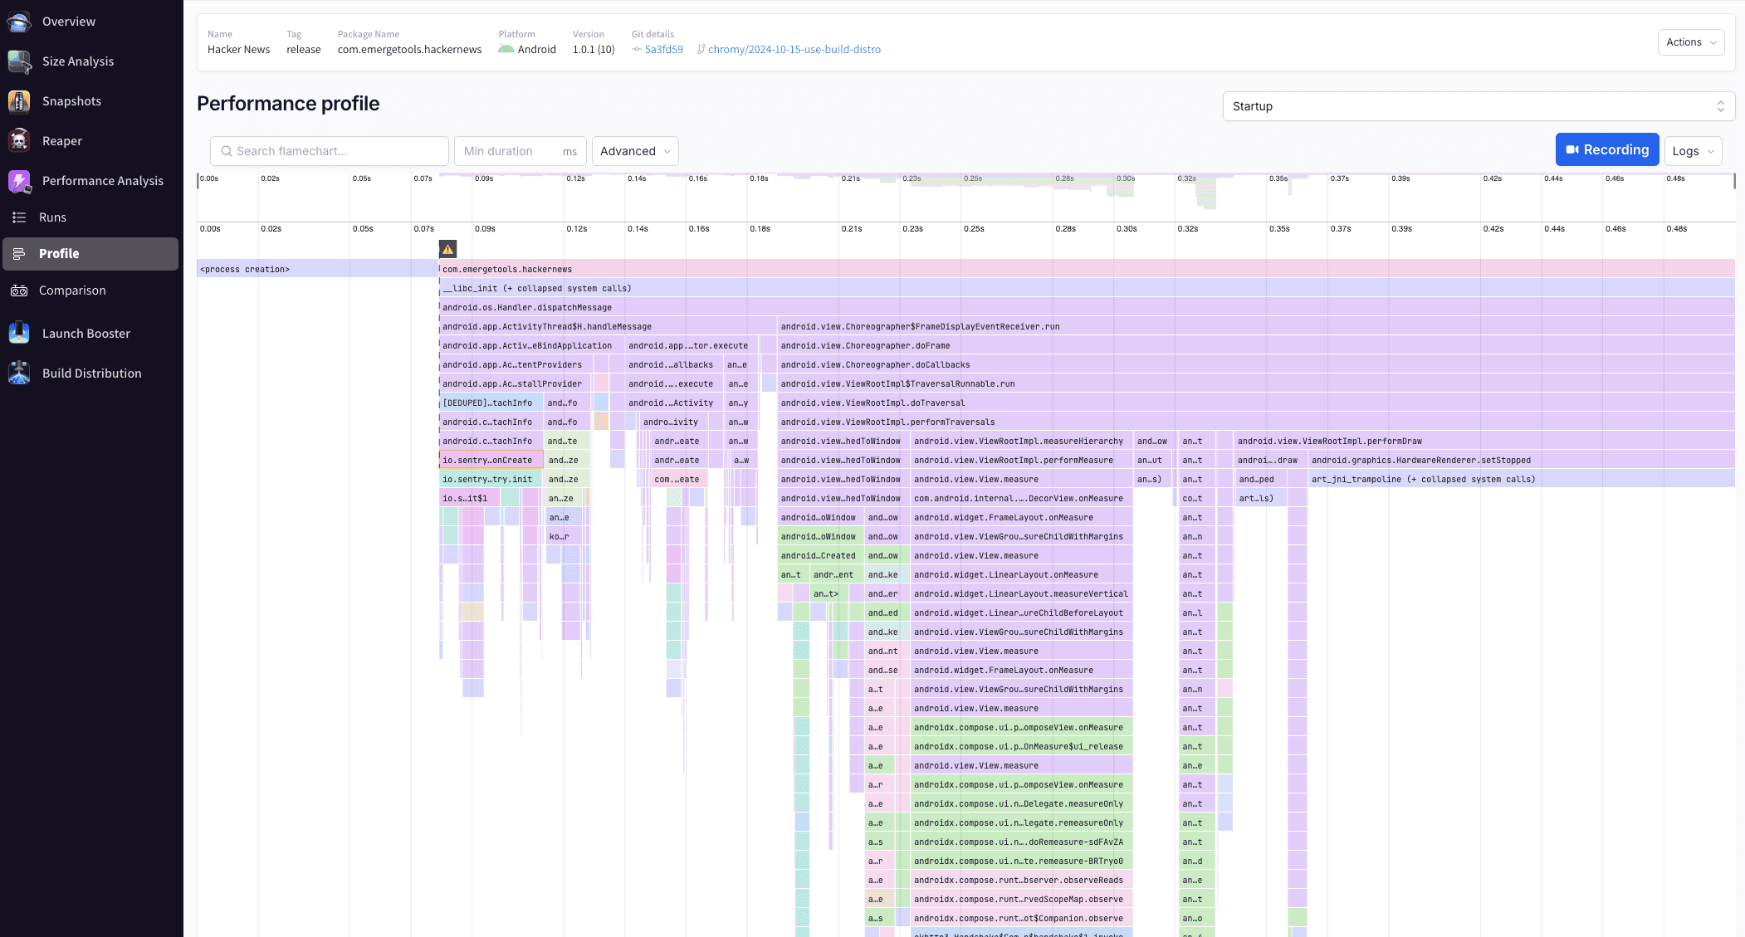Open the Overview page

click(x=69, y=21)
